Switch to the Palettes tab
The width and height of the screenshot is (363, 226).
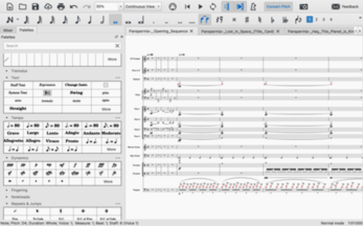coord(26,30)
